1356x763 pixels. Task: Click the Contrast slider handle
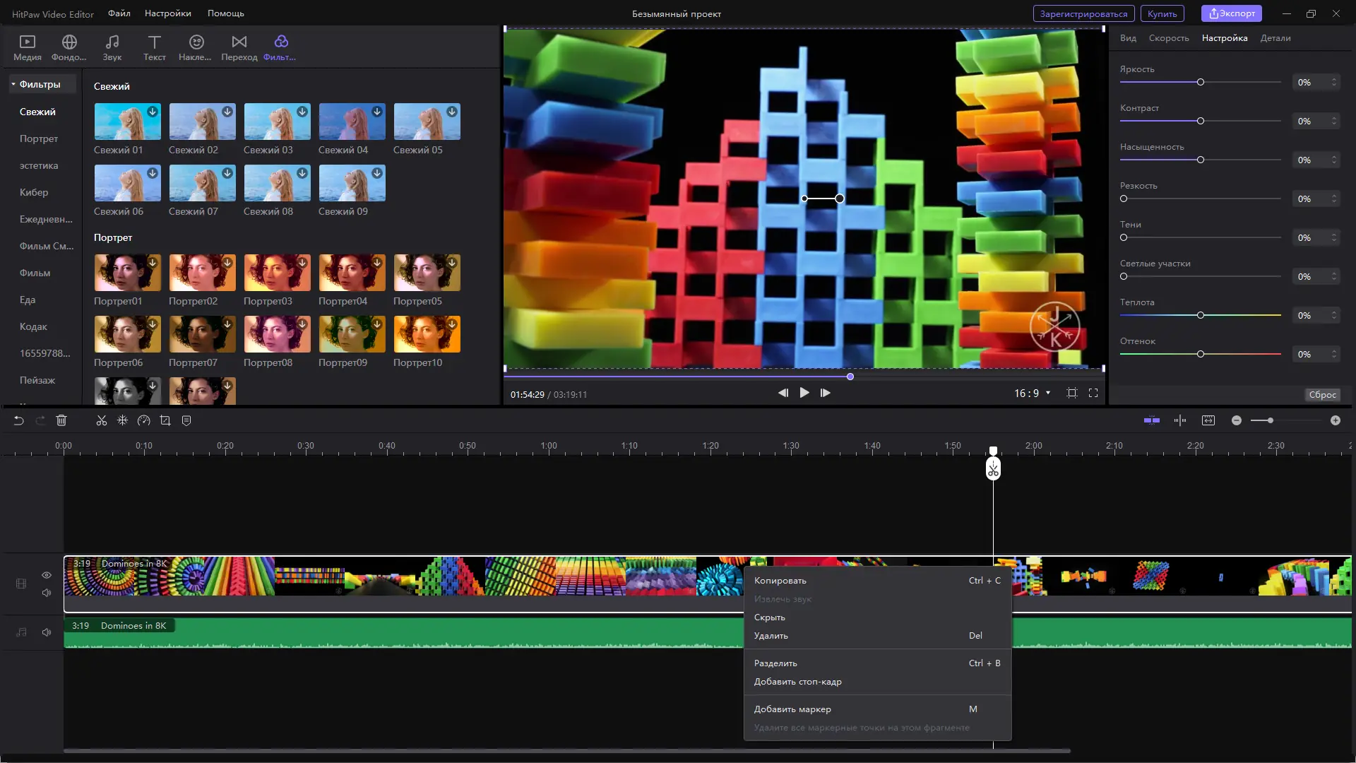[x=1200, y=122]
